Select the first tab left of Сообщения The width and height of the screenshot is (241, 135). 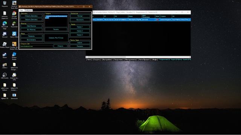click(x=21, y=10)
